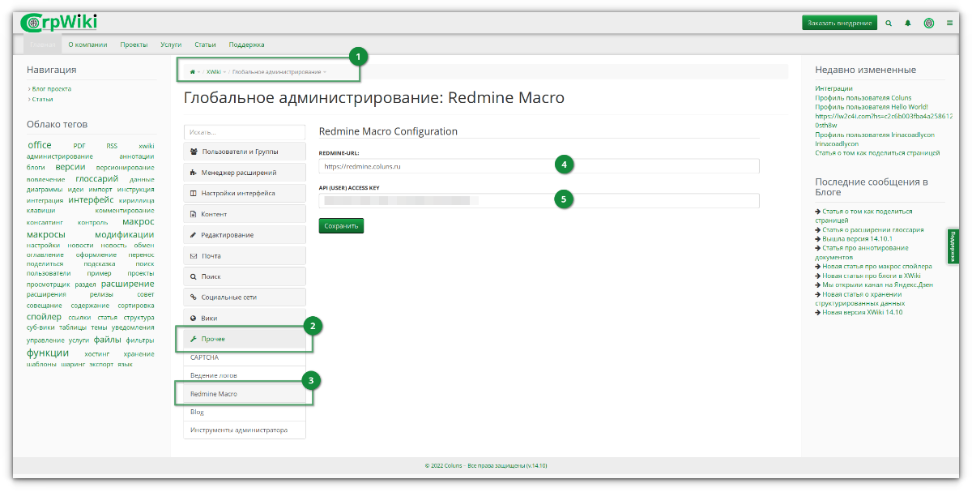Screen dimensions: 972x492
Task: Open Статьи link in Навигация panel
Action: pos(43,99)
